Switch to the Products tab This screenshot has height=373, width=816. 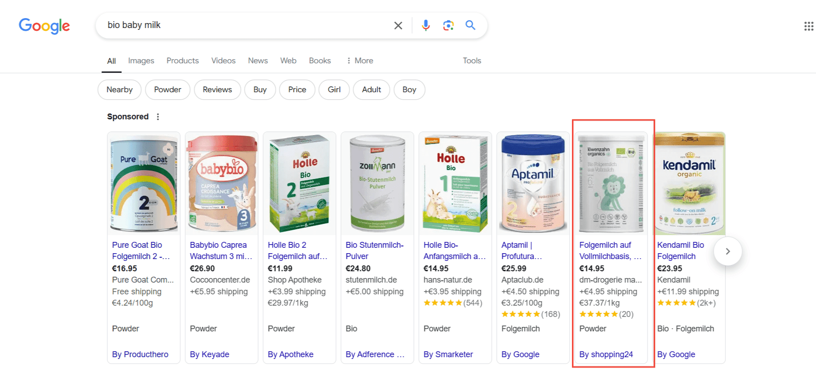[182, 61]
